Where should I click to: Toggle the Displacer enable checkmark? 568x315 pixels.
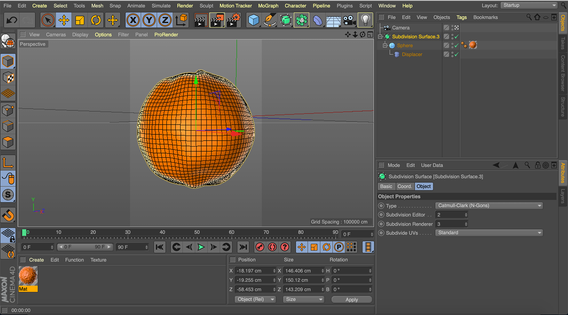tap(456, 54)
